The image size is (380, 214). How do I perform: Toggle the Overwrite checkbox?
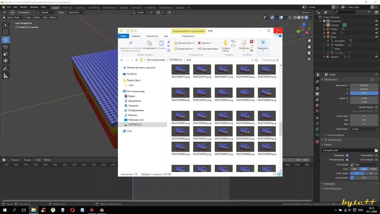click(347, 155)
